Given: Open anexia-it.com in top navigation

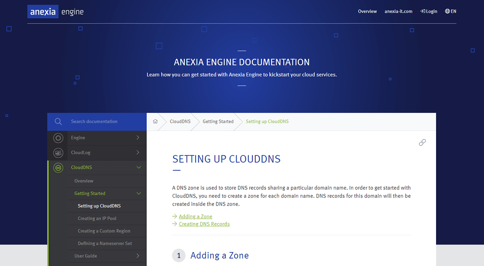Looking at the screenshot, I should point(398,11).
